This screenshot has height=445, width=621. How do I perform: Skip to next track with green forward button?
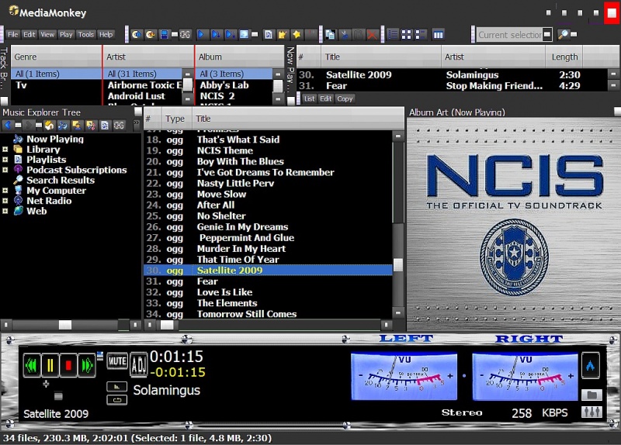[x=85, y=364]
